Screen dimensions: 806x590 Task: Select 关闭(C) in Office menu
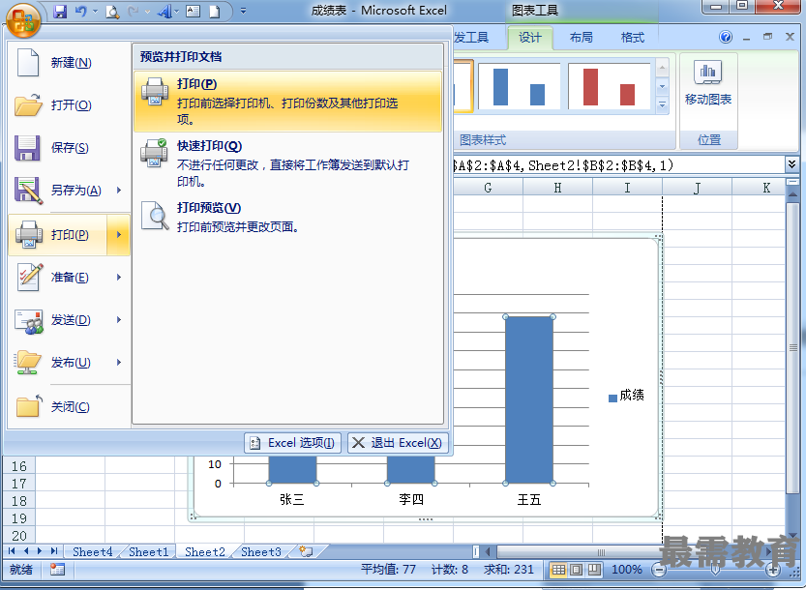[x=70, y=407]
